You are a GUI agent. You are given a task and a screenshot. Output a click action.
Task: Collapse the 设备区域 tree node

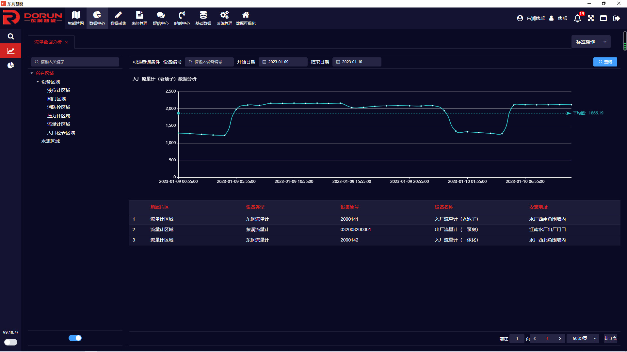[38, 82]
